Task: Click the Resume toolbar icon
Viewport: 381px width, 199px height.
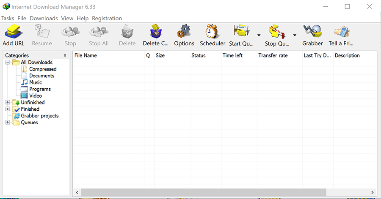Action: [x=42, y=32]
